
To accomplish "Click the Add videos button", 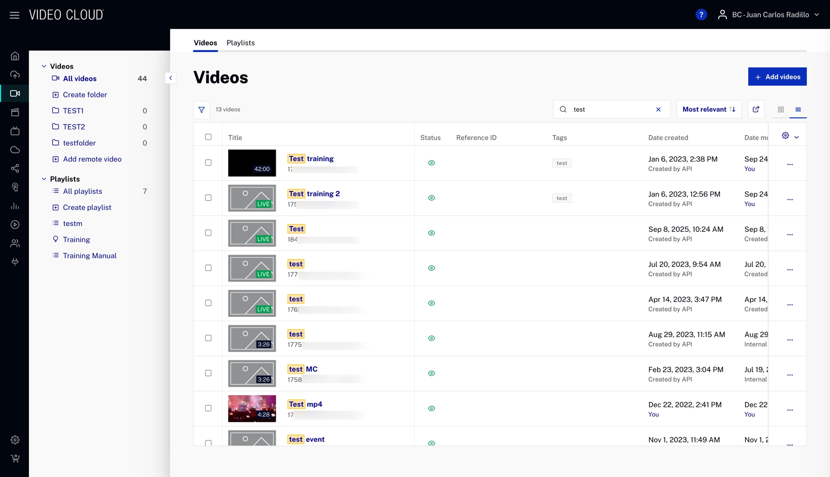I will point(777,77).
